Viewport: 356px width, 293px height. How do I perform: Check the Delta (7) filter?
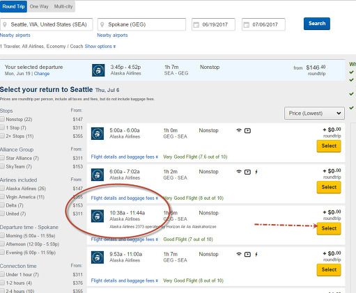[x=2, y=205]
